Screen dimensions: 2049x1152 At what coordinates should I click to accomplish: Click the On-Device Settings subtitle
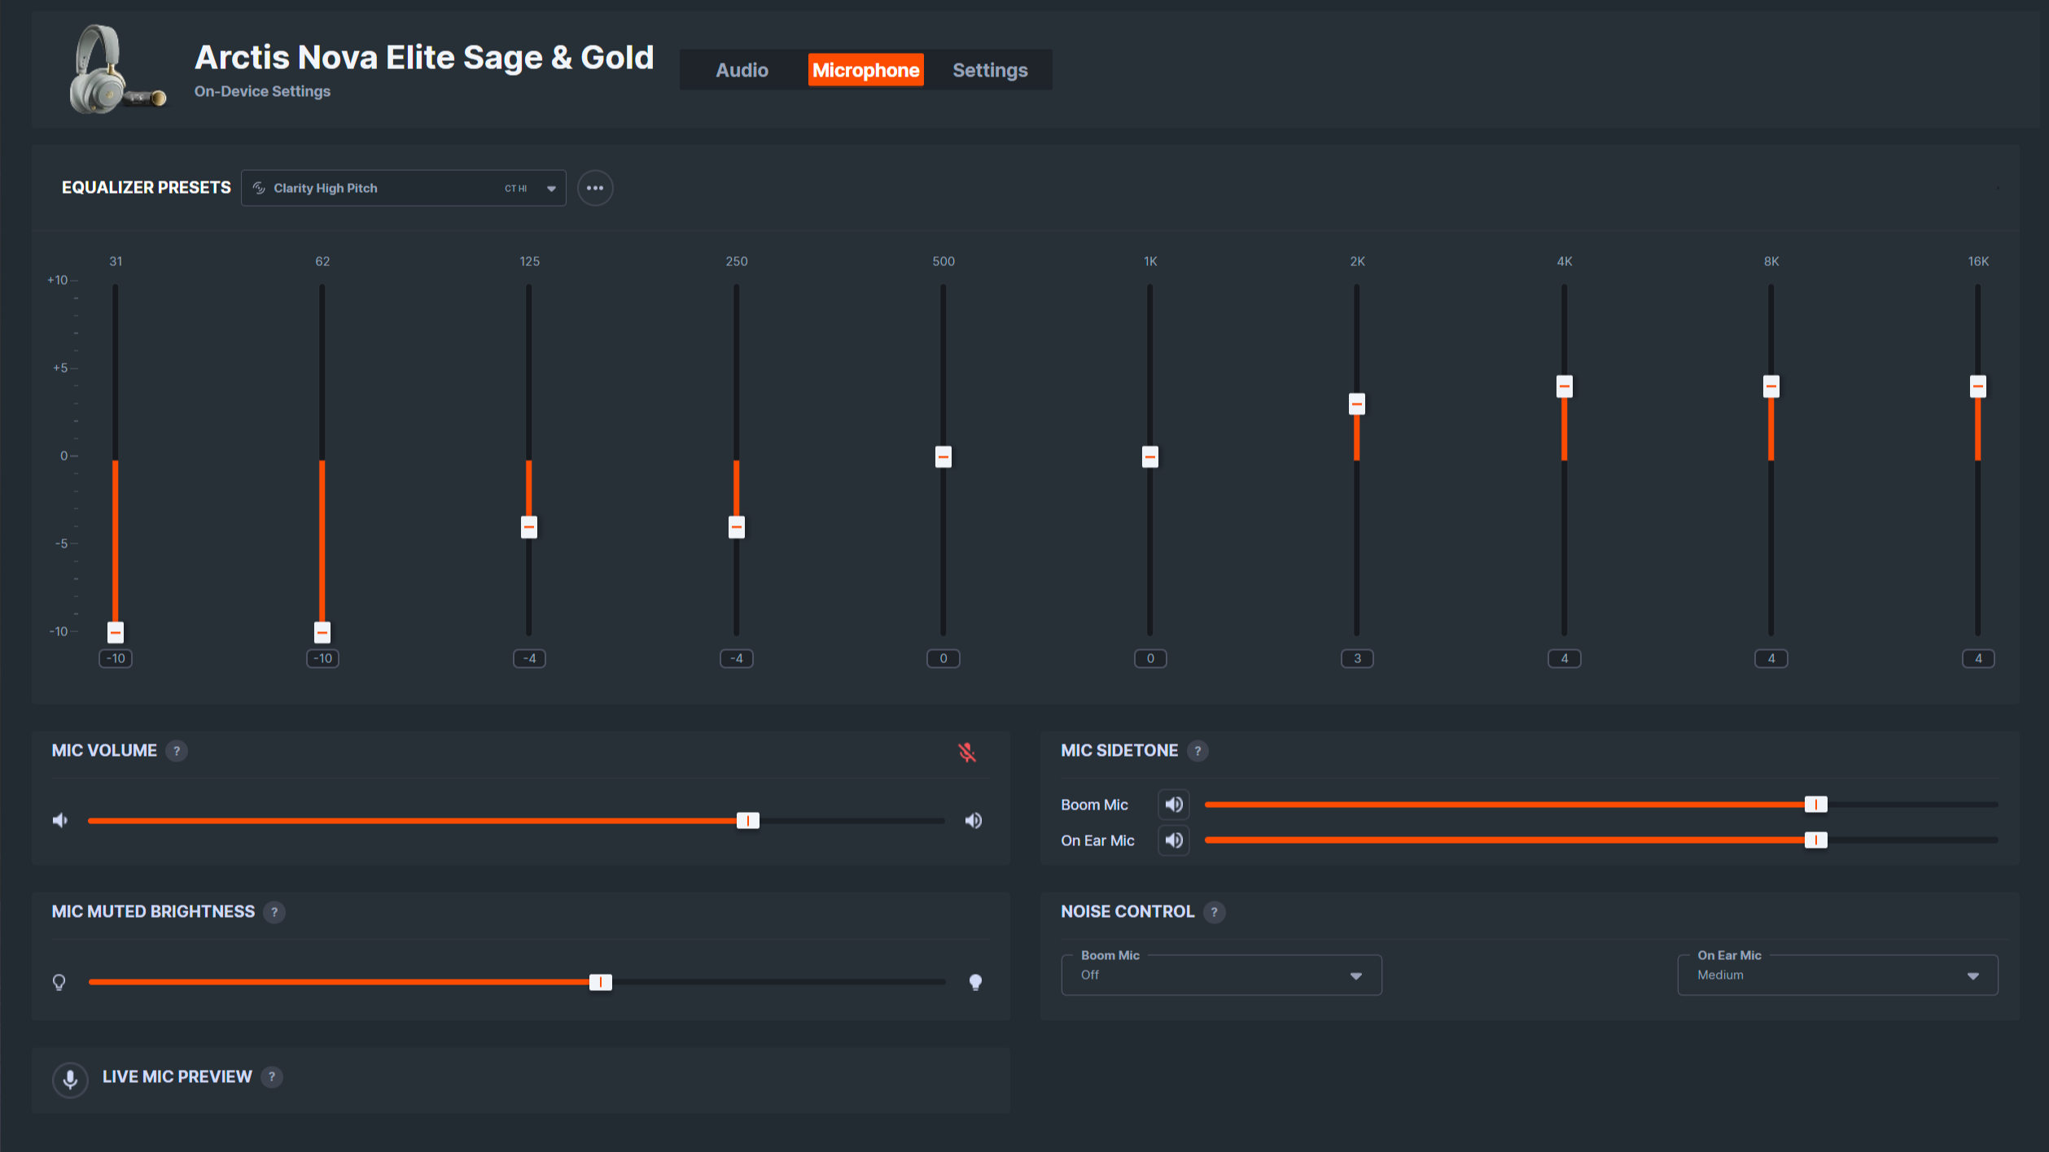(x=262, y=91)
